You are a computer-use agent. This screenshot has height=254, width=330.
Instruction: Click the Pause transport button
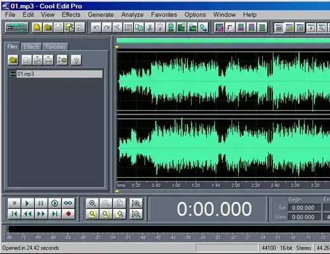(x=41, y=203)
